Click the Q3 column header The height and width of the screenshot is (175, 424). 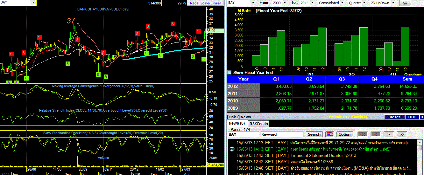pyautogui.click(x=342, y=79)
